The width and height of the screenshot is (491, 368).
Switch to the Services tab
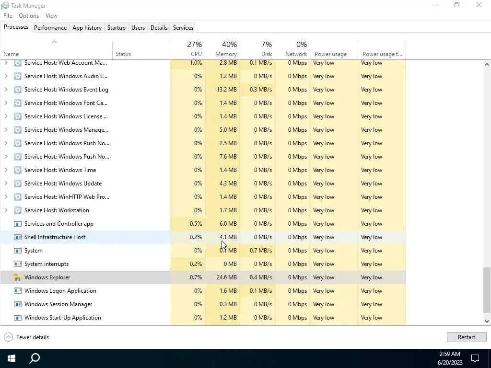[183, 27]
